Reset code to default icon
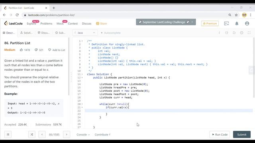 coord(234,33)
